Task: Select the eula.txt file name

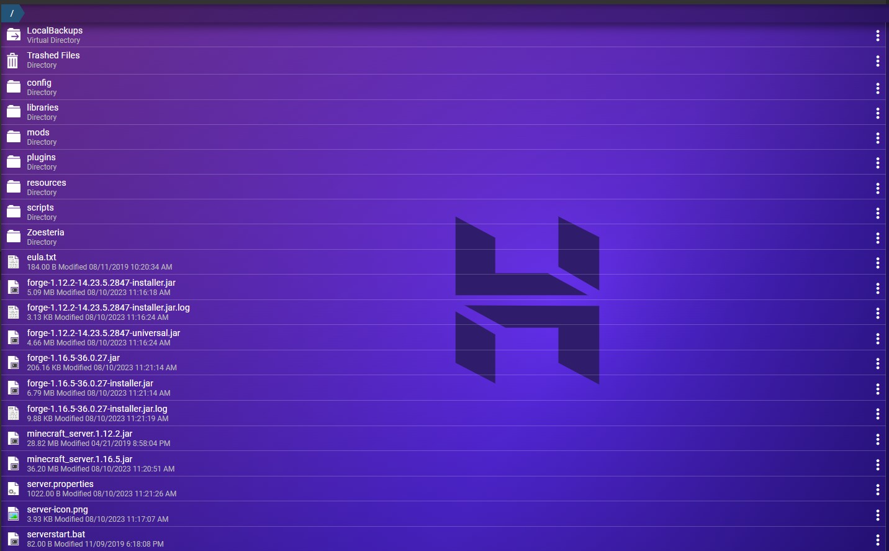Action: click(42, 257)
